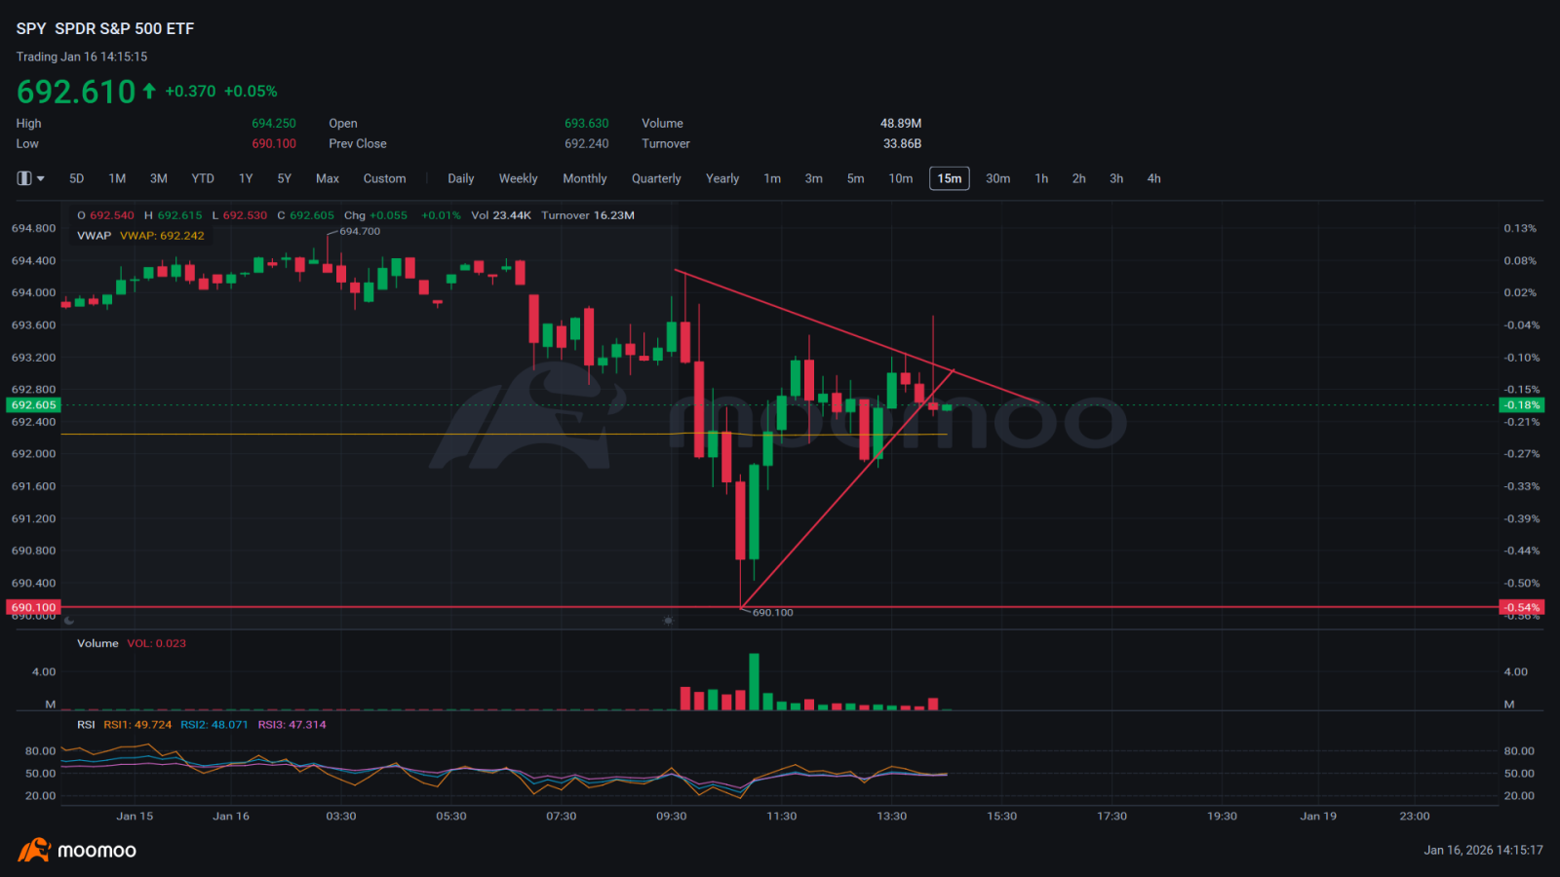The height and width of the screenshot is (877, 1560).
Task: Click the VWAP indicator label
Action: coord(94,236)
